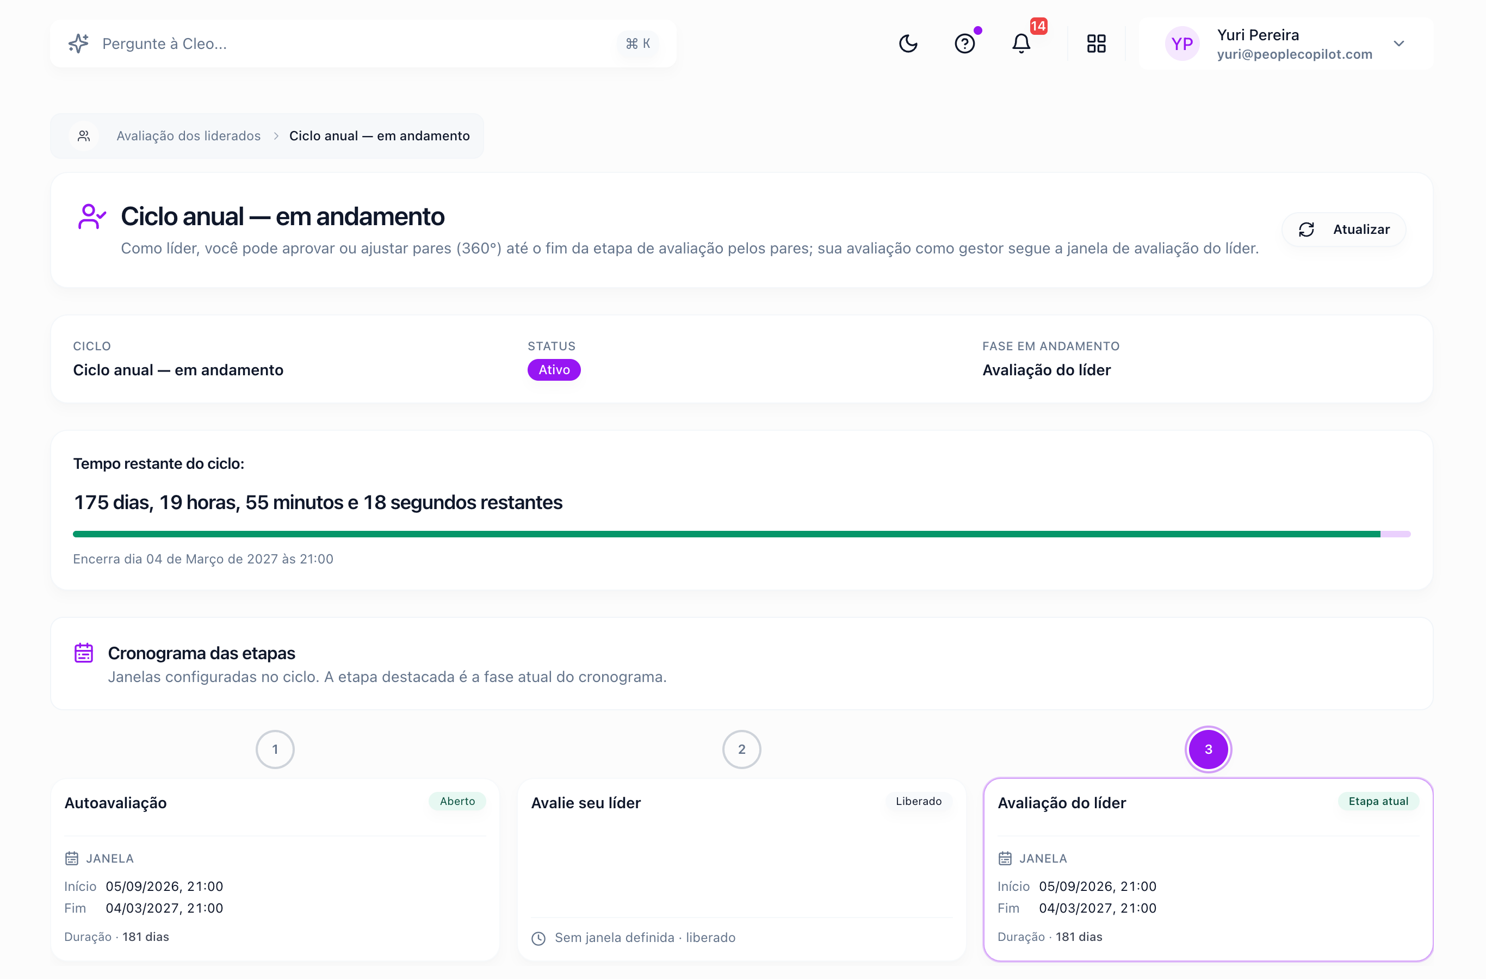Expand the Yuri Pereira account dropdown chevron
This screenshot has height=979, width=1486.
1398,44
